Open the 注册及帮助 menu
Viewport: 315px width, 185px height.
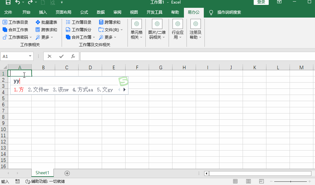[x=195, y=29]
